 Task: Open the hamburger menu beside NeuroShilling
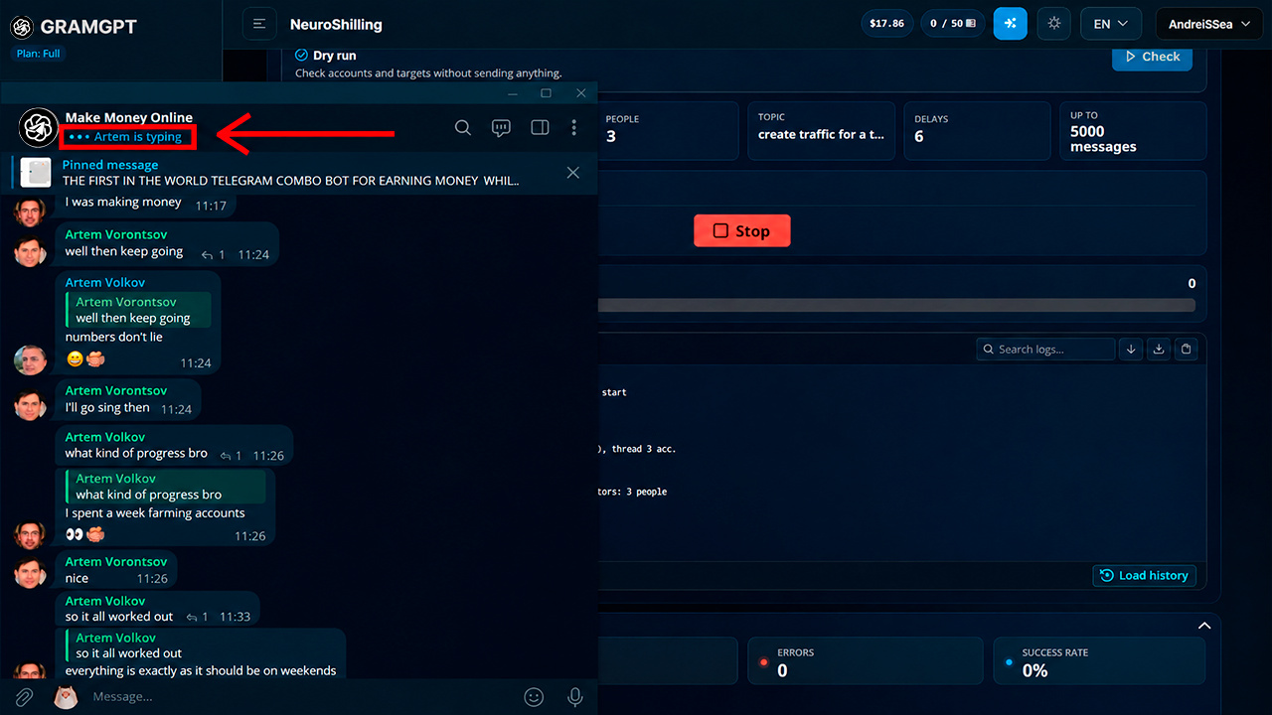tap(259, 24)
